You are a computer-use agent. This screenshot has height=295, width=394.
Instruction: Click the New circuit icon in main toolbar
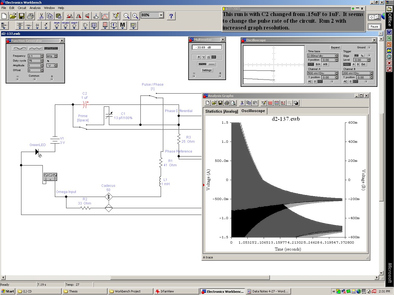point(4,16)
